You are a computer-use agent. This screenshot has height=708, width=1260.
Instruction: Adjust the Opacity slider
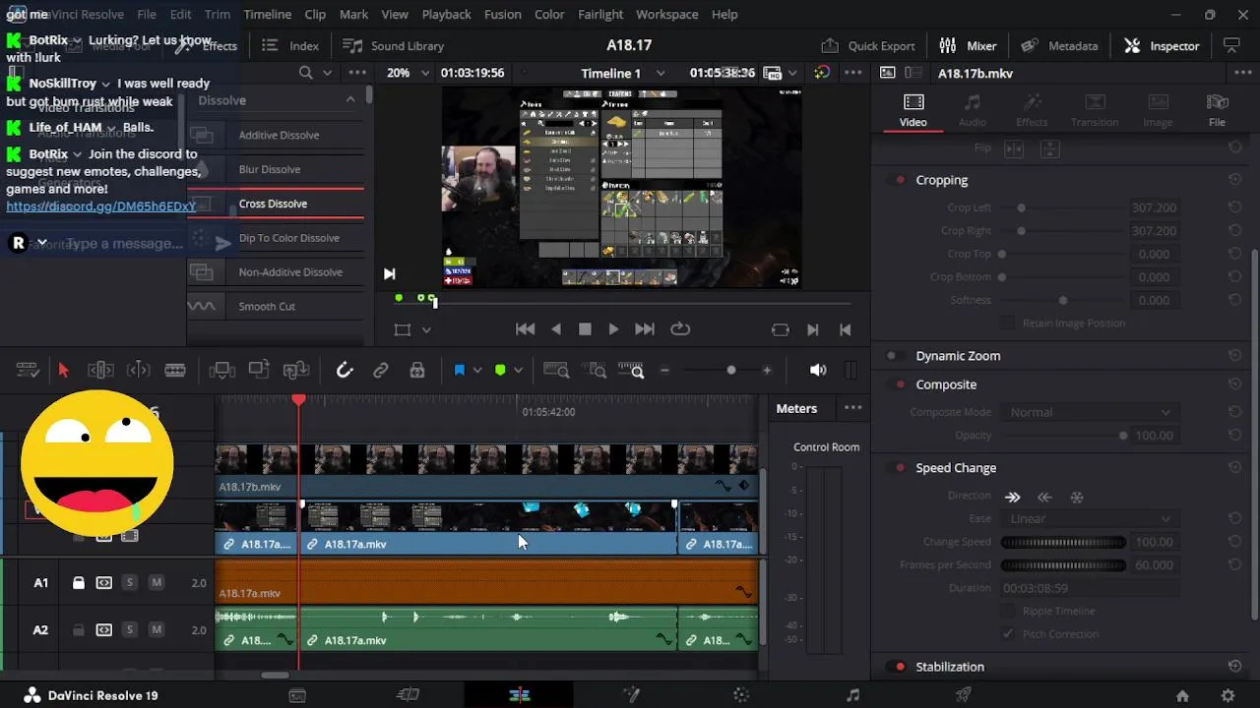click(1123, 436)
